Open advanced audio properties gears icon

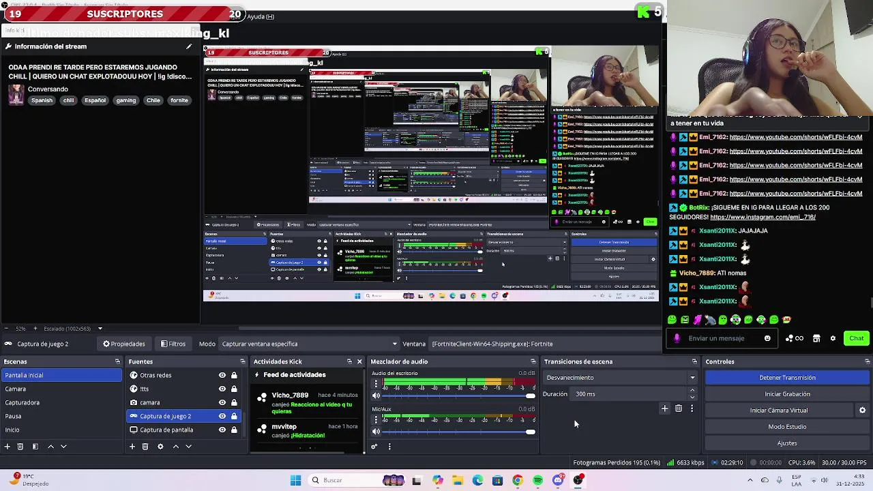tap(374, 447)
